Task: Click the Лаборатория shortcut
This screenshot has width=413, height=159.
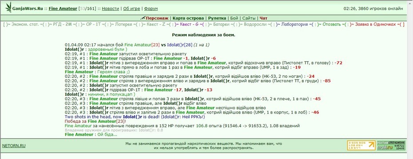Action: (294, 24)
